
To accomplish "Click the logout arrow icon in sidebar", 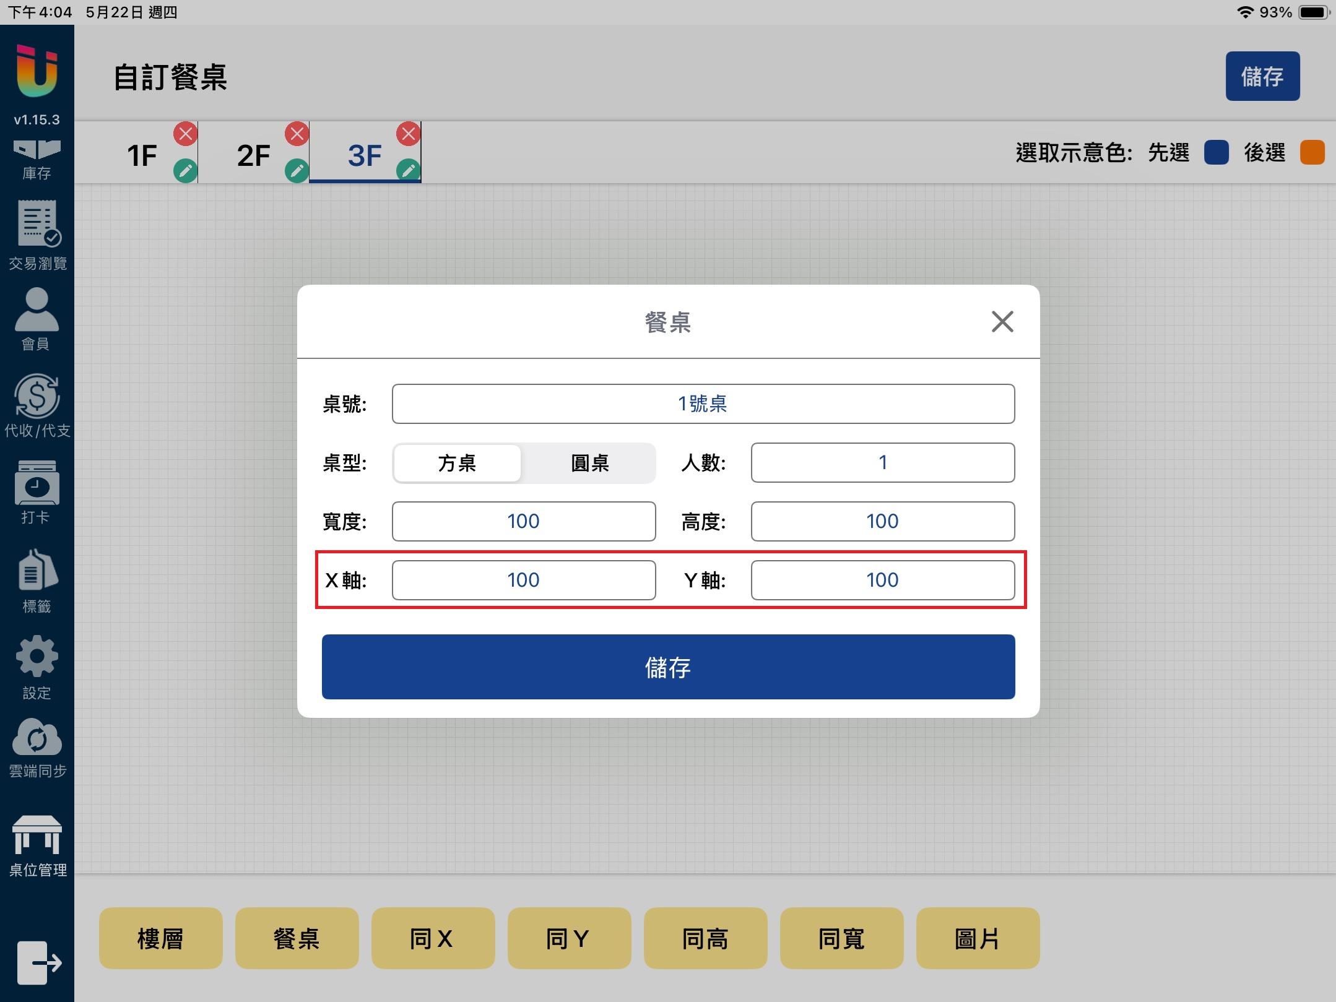I will (38, 962).
